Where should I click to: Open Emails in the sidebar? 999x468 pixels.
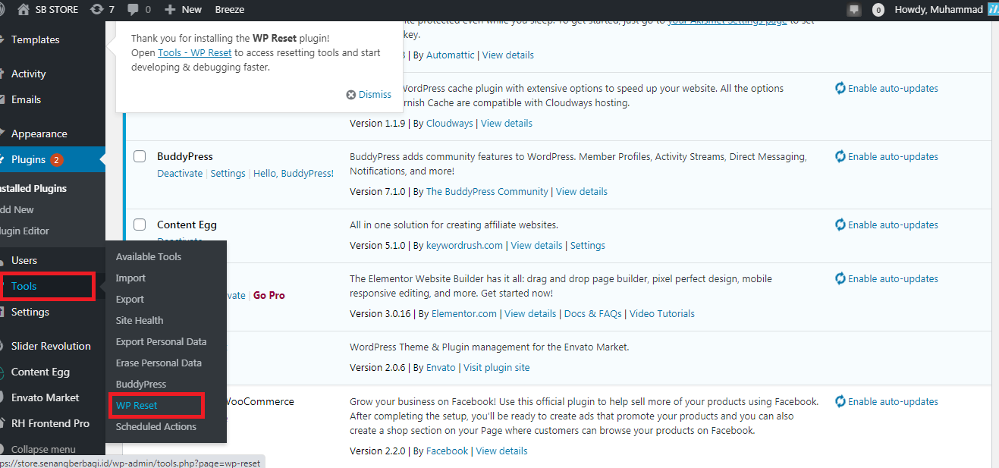point(26,99)
